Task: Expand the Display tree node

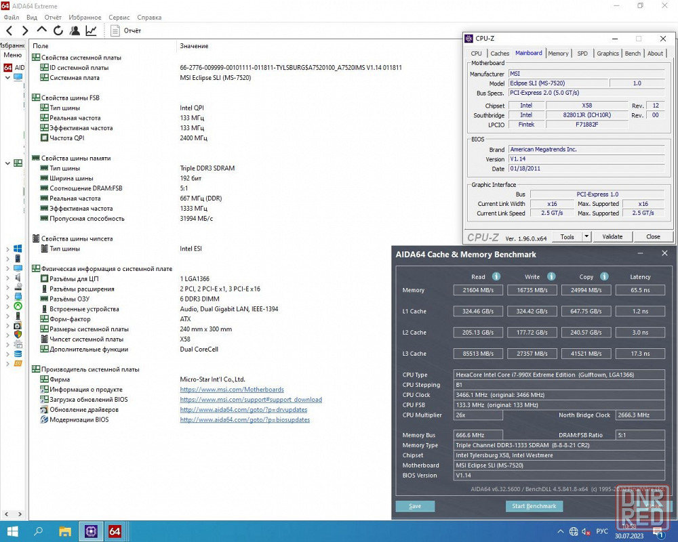Action: (x=7, y=268)
